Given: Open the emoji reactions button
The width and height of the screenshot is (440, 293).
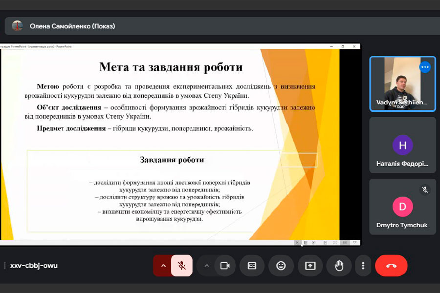Looking at the screenshot, I should (281, 266).
